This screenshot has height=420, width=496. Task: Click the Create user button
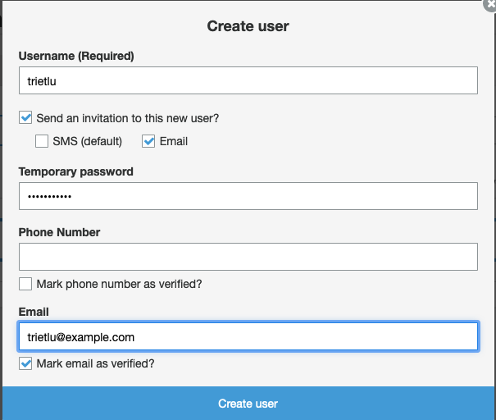pyautogui.click(x=248, y=404)
